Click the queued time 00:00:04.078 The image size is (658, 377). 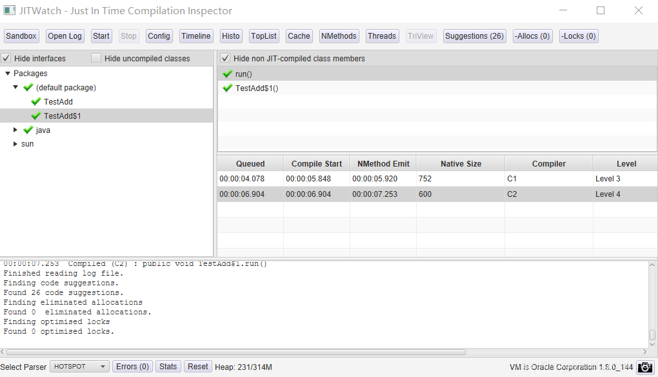pyautogui.click(x=242, y=178)
